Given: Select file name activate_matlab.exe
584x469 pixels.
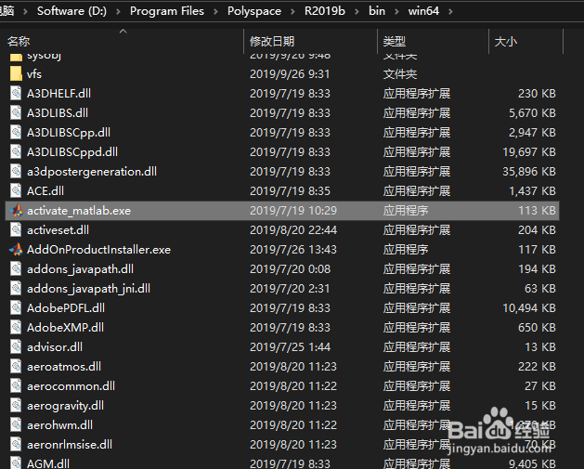Looking at the screenshot, I should click(79, 211).
